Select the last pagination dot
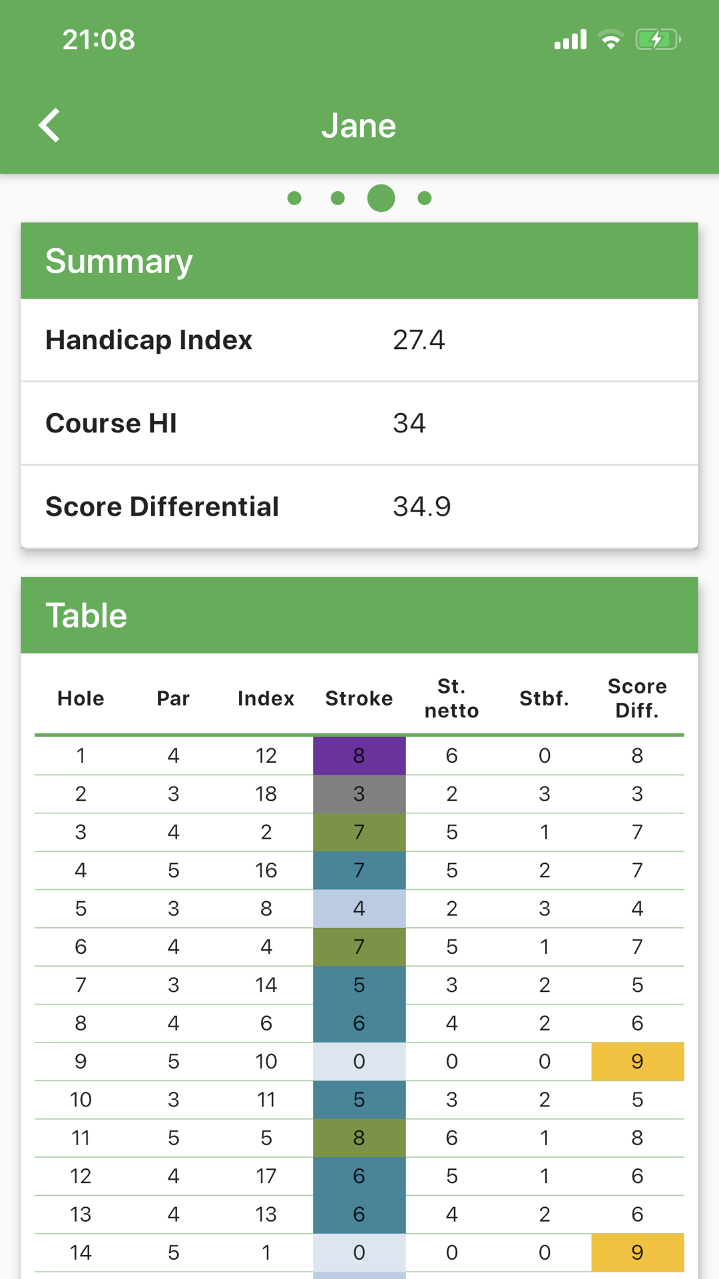This screenshot has height=1279, width=719. tap(424, 197)
